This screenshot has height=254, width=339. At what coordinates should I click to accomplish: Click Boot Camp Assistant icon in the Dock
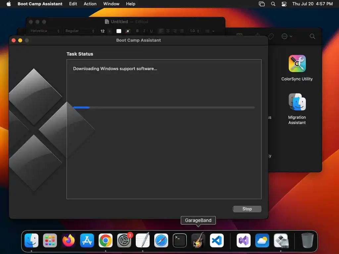[x=281, y=240]
